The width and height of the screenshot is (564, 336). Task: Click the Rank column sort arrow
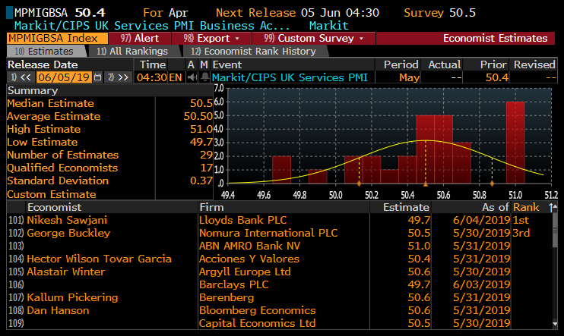tap(551, 207)
